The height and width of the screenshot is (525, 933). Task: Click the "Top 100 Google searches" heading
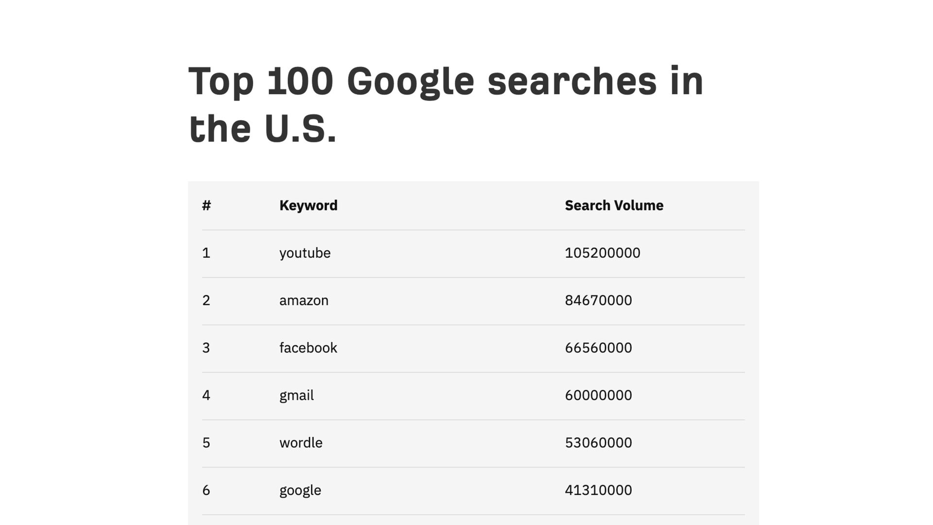[x=446, y=104]
